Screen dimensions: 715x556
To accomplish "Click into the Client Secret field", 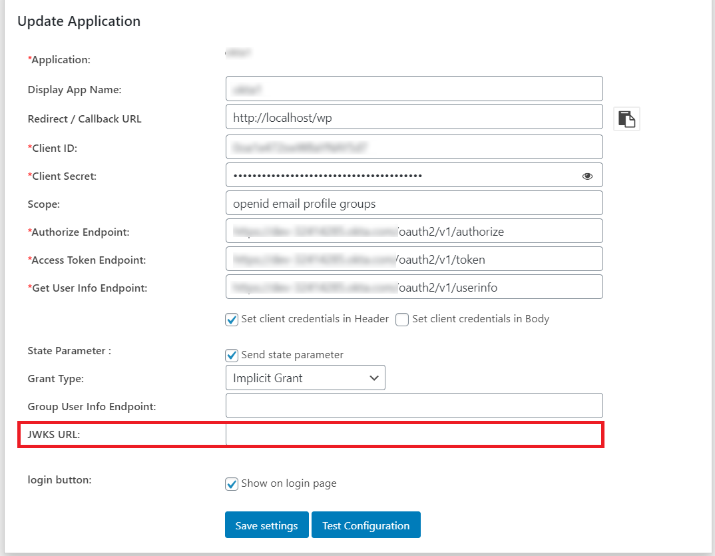I will [x=414, y=175].
